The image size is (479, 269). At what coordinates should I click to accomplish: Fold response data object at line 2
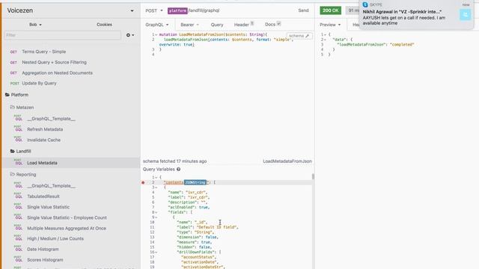click(x=326, y=40)
